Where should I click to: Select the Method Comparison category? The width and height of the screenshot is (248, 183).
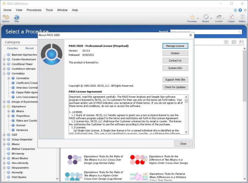pos(23,149)
